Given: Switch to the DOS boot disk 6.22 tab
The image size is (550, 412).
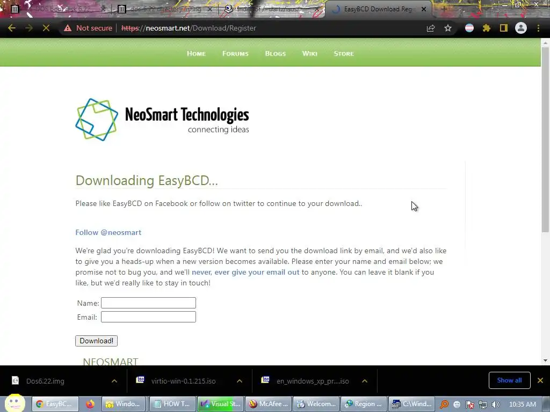Looking at the screenshot, I should tap(58, 9).
